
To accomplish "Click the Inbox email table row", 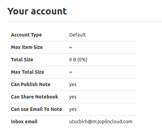I will (x=72, y=122).
